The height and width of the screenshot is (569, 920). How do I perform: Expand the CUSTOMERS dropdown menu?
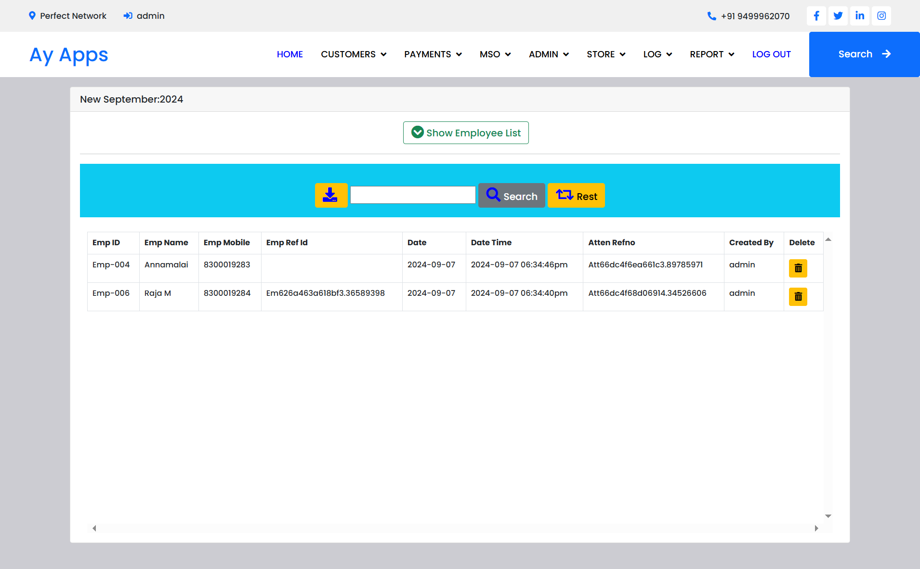[354, 54]
